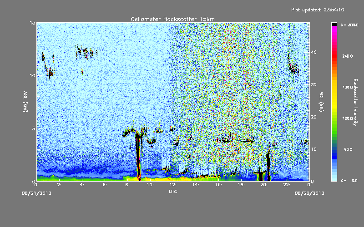Click the 'AGL (kft)' axis title
364x227 pixels.
pyautogui.click(x=321, y=102)
